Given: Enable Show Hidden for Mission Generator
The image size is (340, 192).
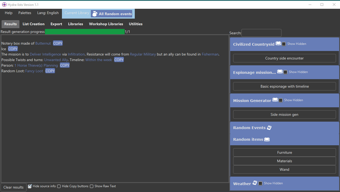Looking at the screenshot, I should pos(280,100).
